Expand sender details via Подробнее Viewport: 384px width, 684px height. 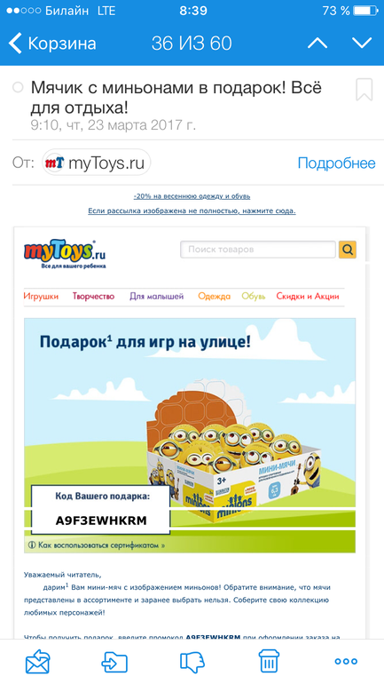point(336,163)
